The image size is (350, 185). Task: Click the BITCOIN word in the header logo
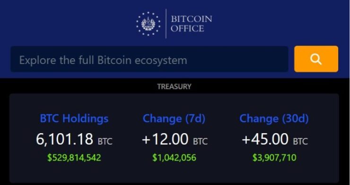(x=192, y=19)
